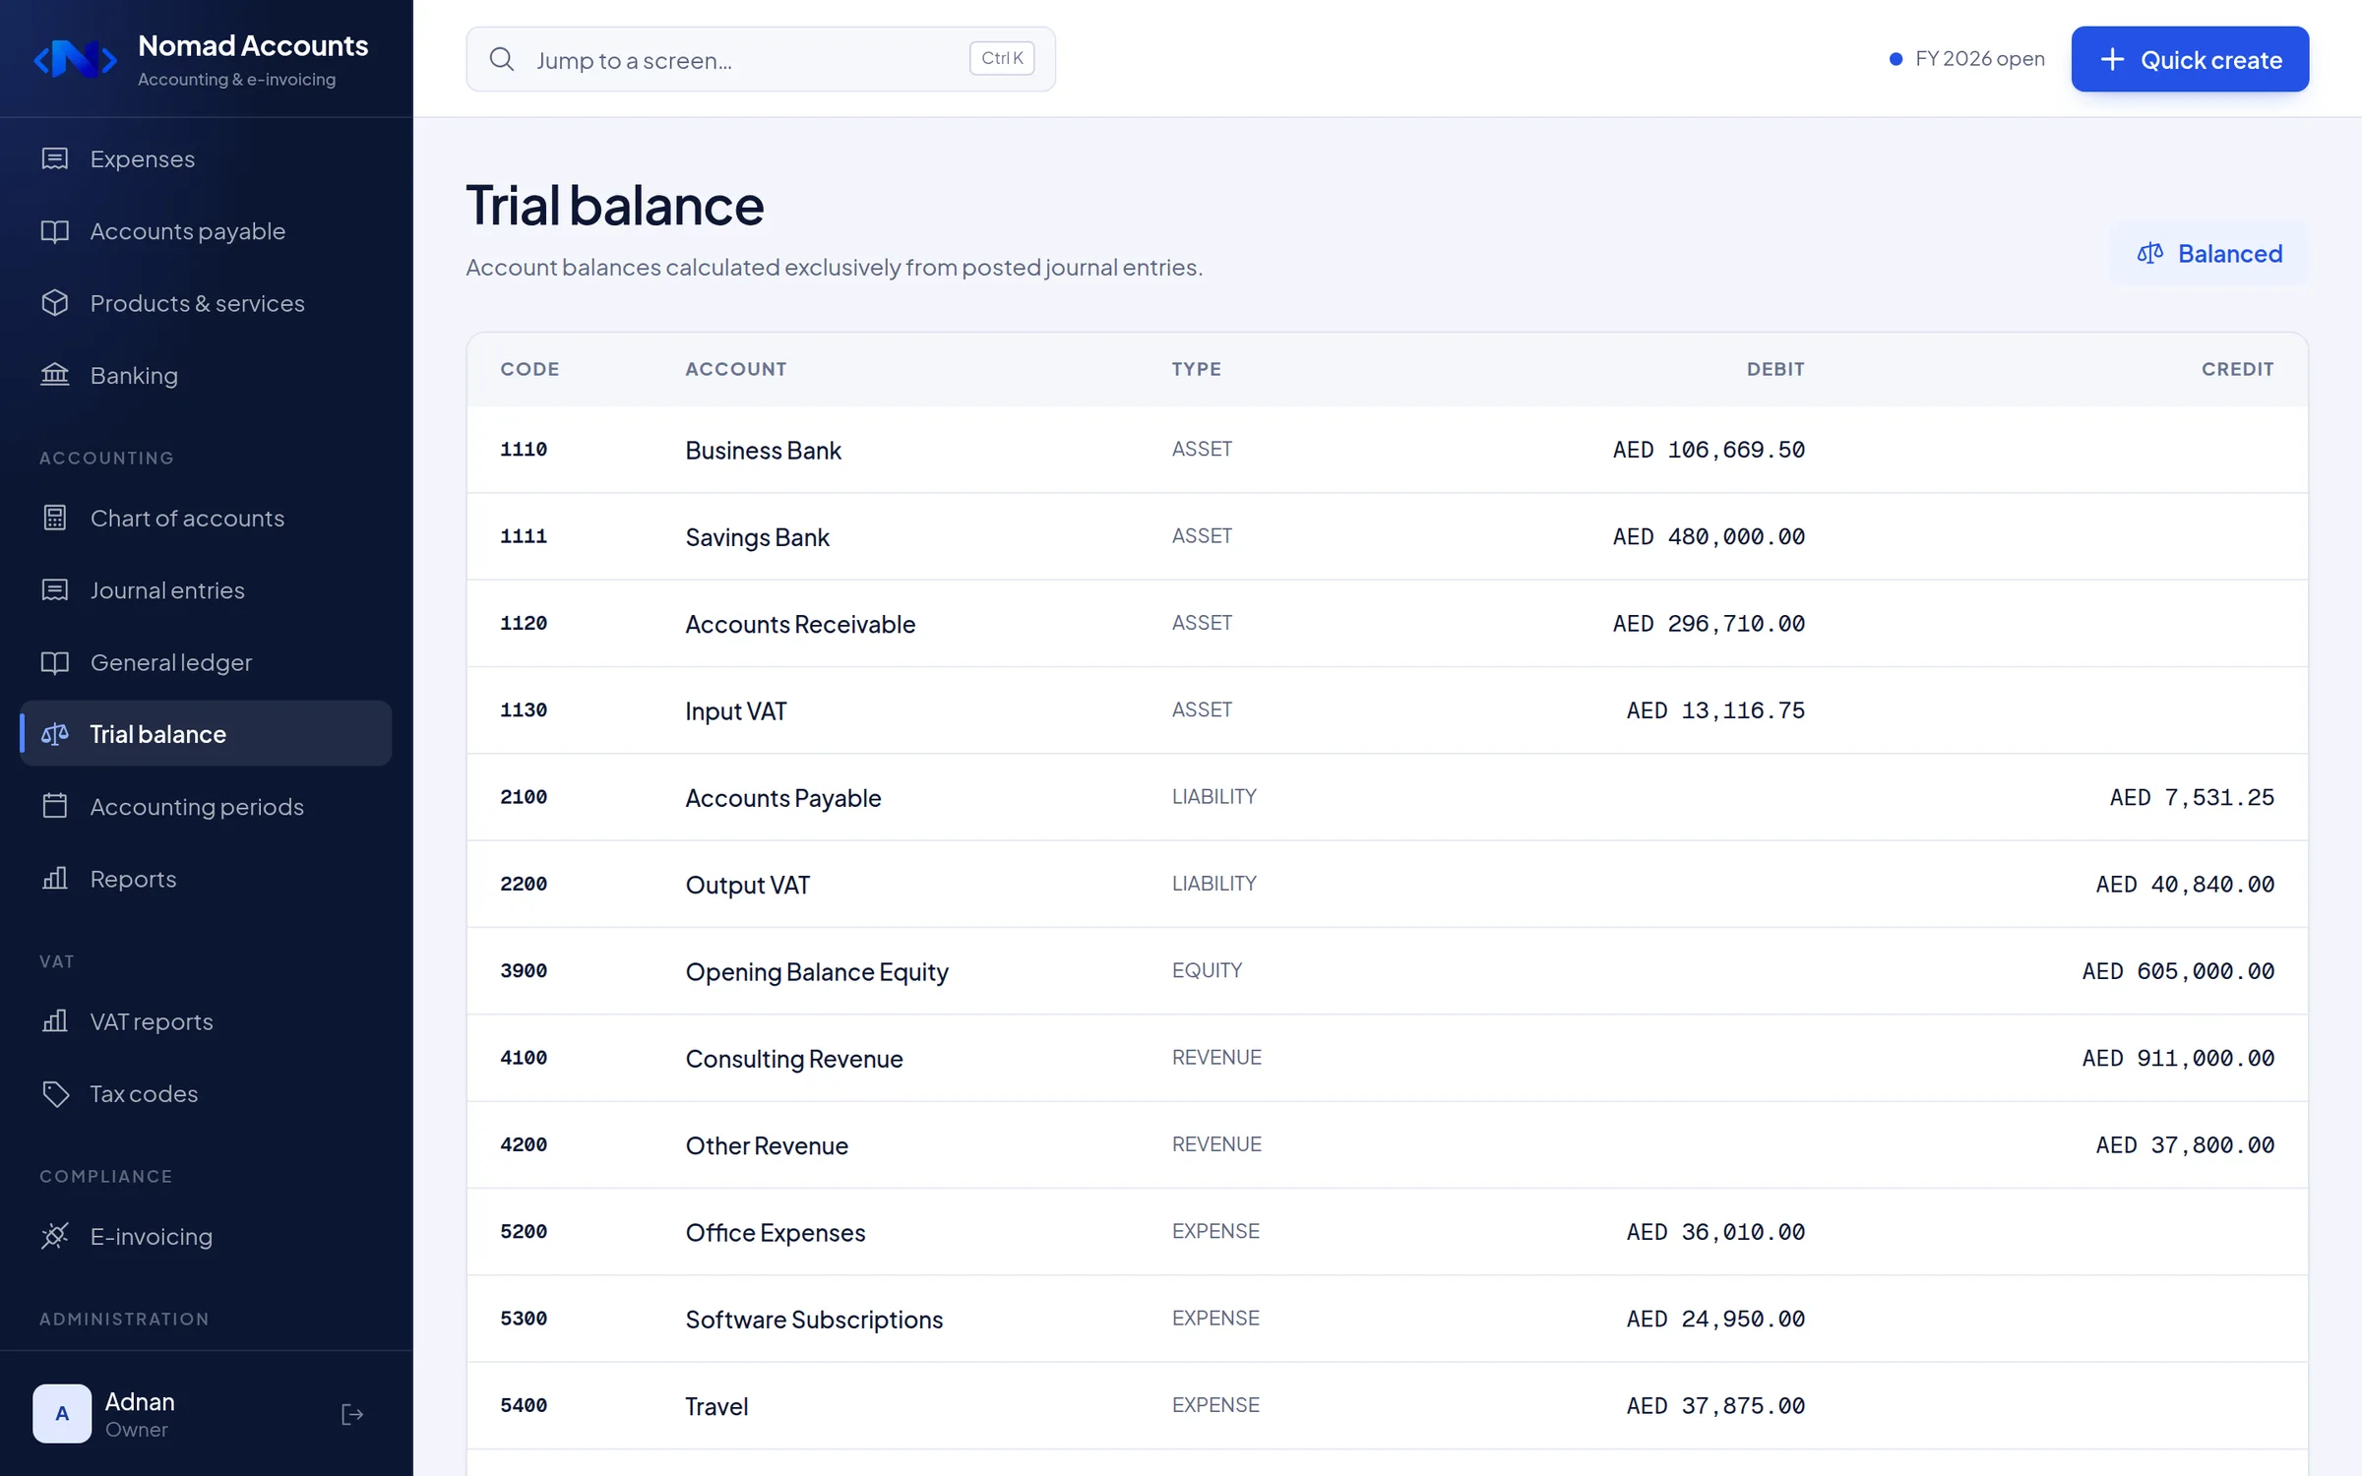Screen dimensions: 2362x1476
Task: Click the Accounts payable book icon
Action: click(55, 231)
